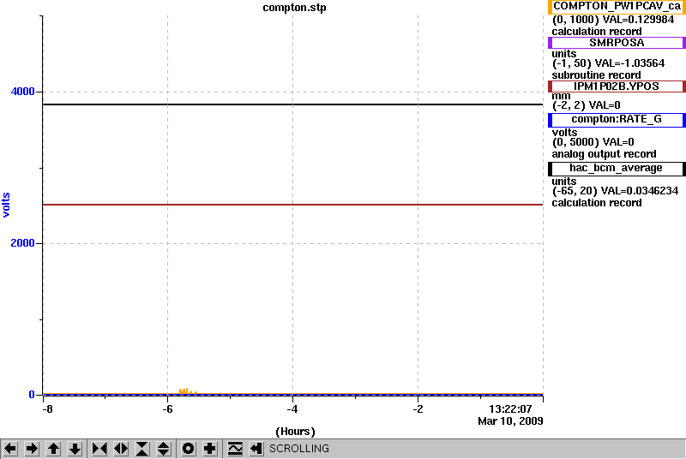This screenshot has width=686, height=459.
Task: Click the analog output record description
Action: (604, 154)
